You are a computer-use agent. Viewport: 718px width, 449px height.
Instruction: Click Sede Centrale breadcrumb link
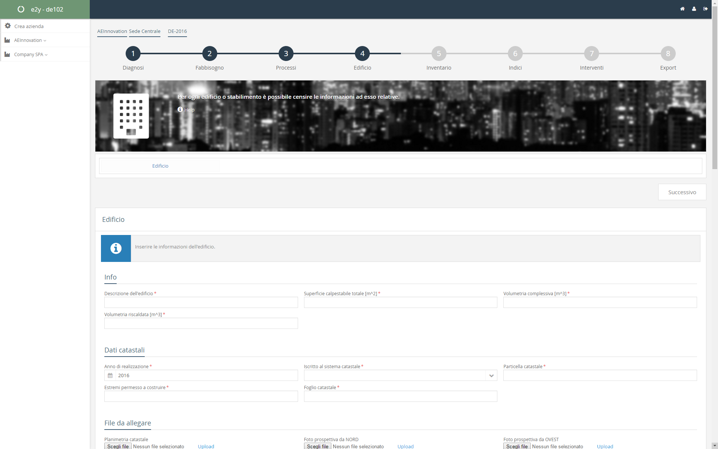pos(145,31)
